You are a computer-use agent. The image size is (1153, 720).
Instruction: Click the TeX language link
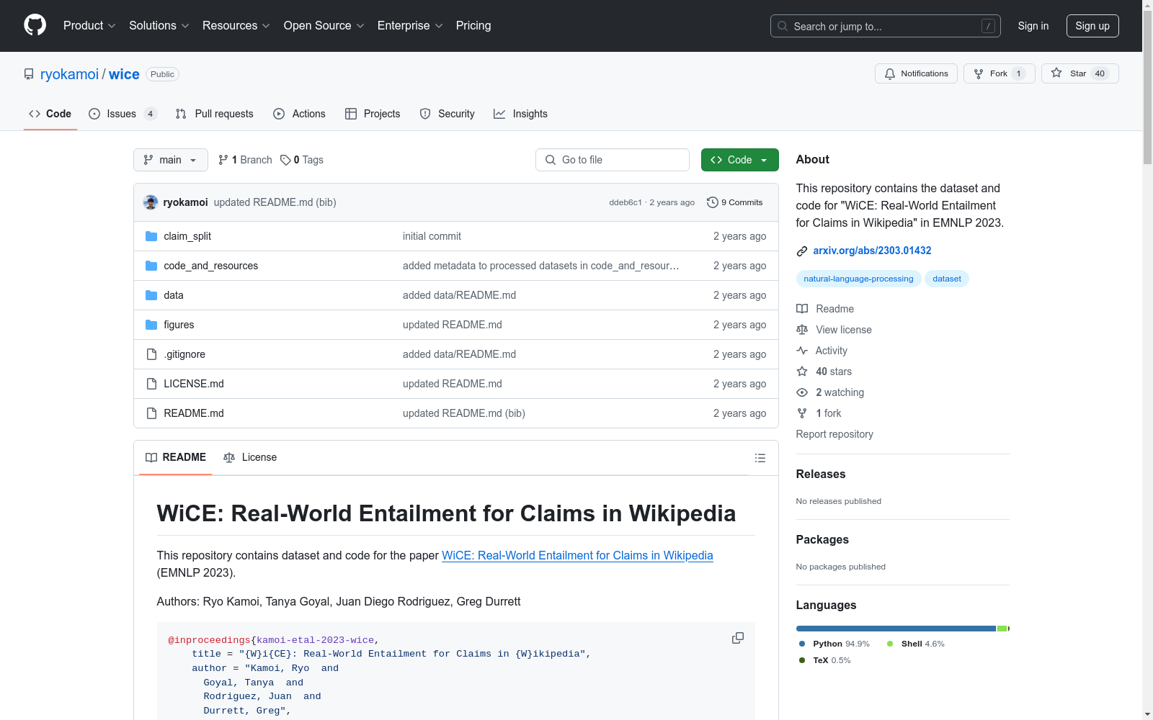pyautogui.click(x=824, y=660)
